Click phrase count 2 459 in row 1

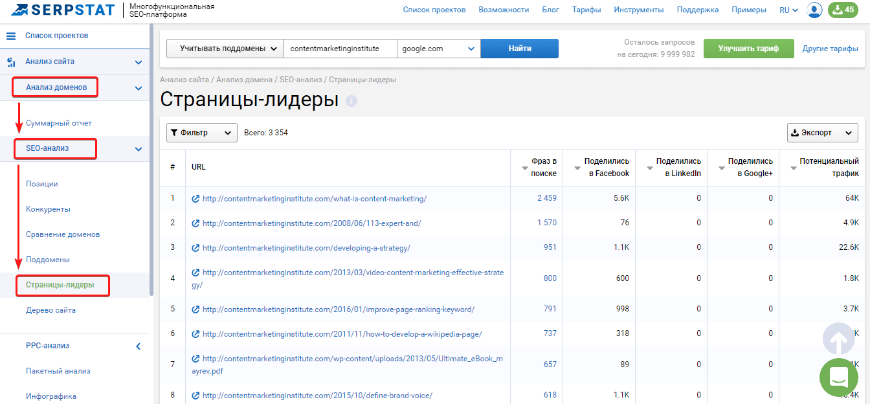pyautogui.click(x=547, y=198)
